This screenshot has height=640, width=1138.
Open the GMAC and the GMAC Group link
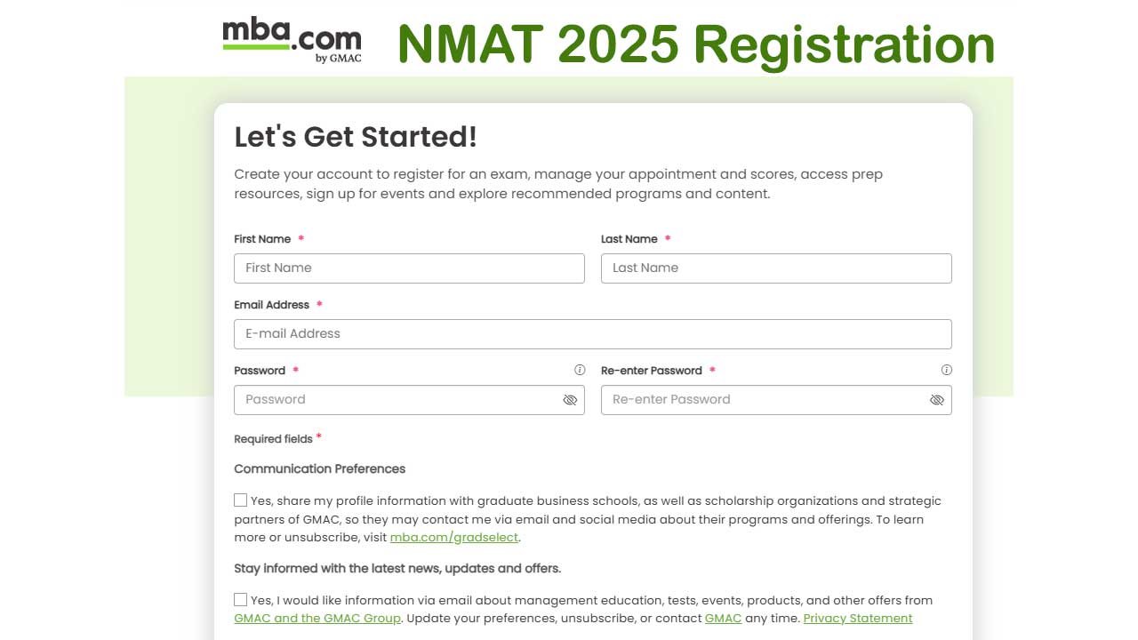pyautogui.click(x=317, y=618)
